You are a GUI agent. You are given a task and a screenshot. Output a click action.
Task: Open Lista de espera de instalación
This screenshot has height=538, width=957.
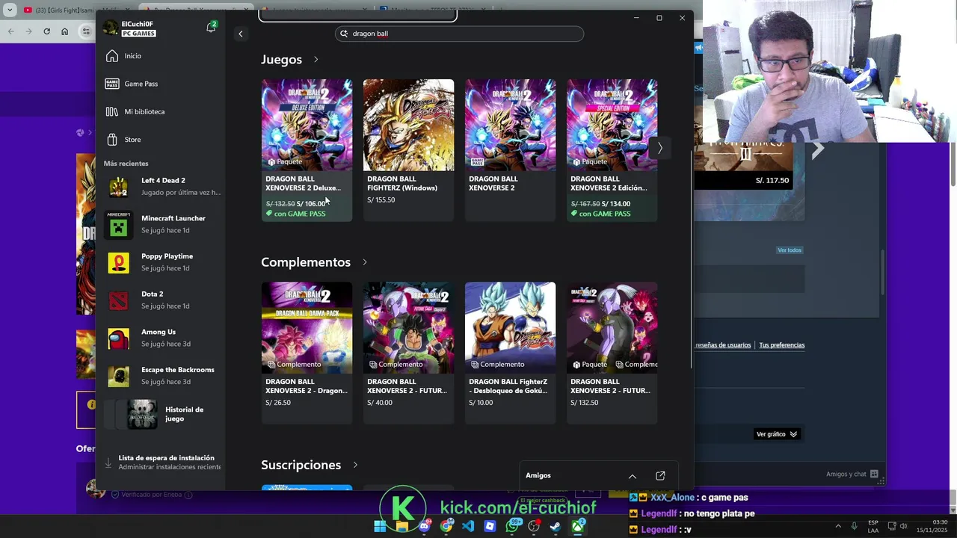click(162, 463)
